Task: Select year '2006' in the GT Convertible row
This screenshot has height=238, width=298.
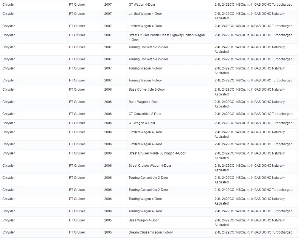Action: 108,114
